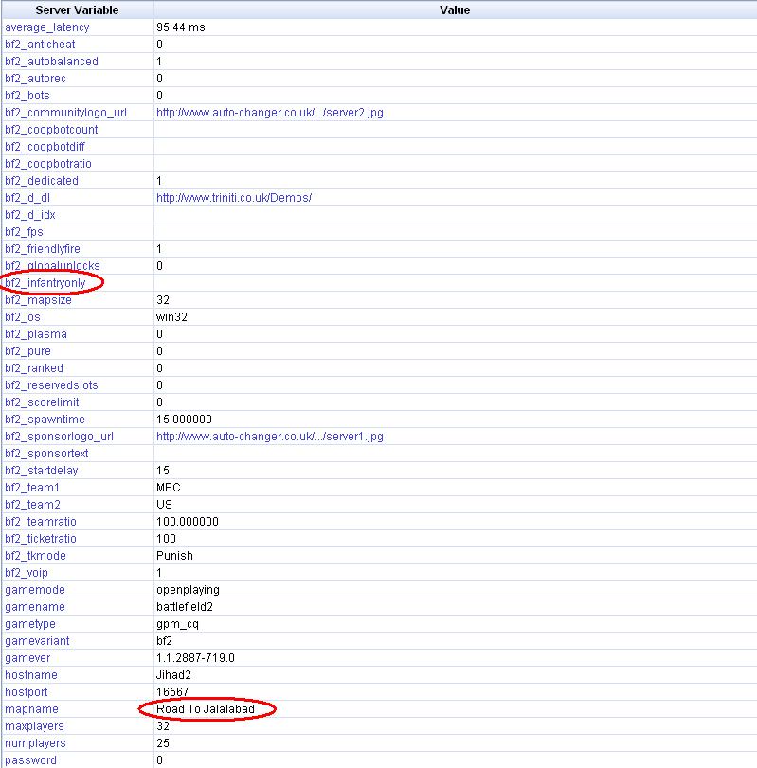
Task: Click the Value column header
Action: (x=455, y=10)
